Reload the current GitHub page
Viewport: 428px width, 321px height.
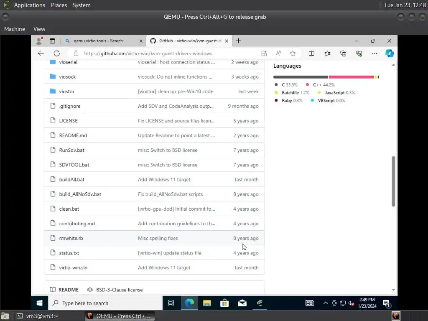(x=56, y=53)
